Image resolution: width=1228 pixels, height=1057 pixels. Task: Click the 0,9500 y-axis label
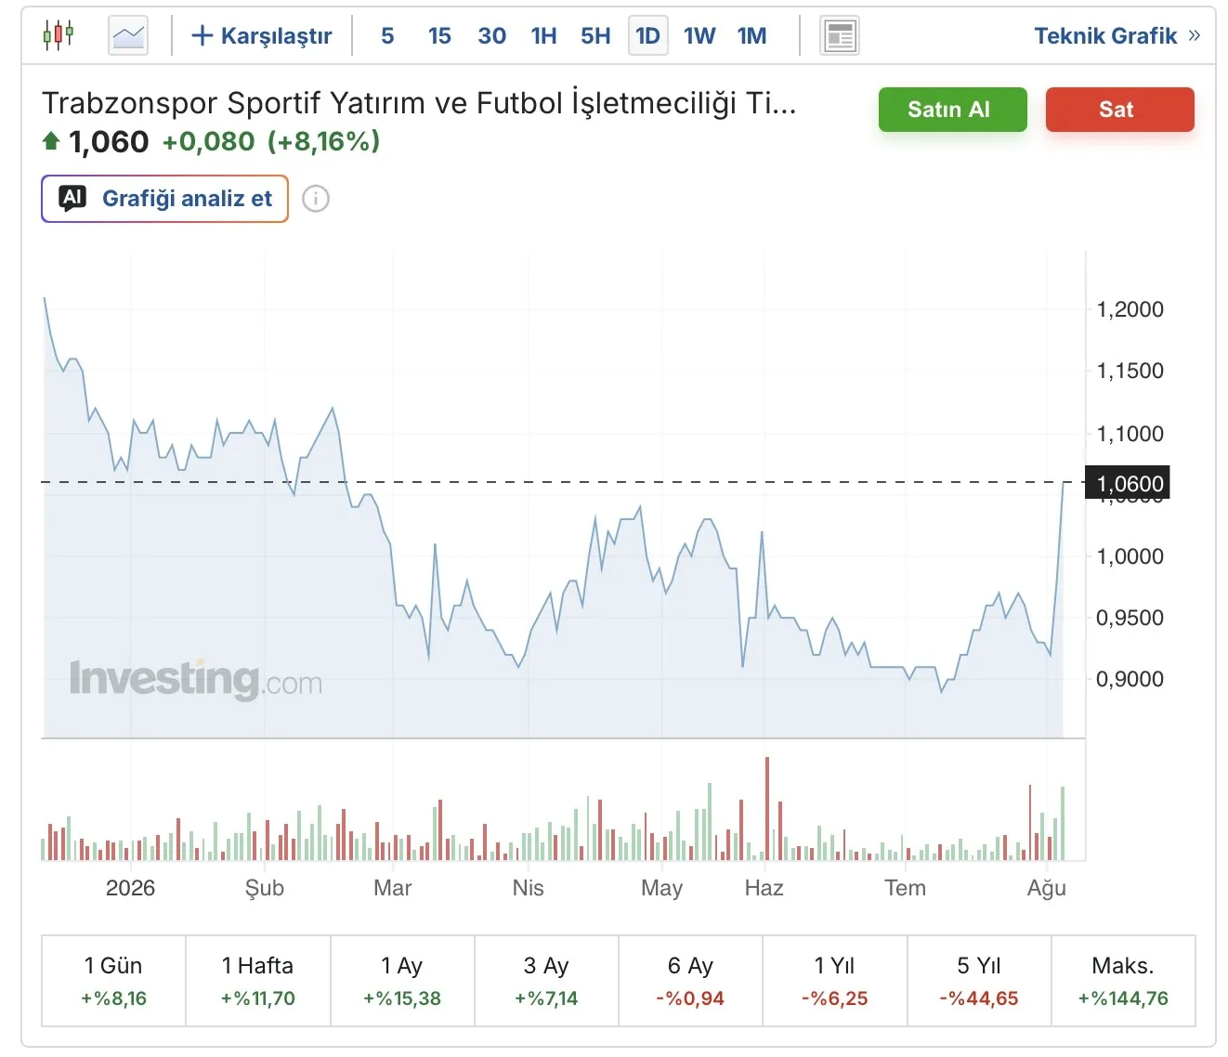click(x=1130, y=618)
